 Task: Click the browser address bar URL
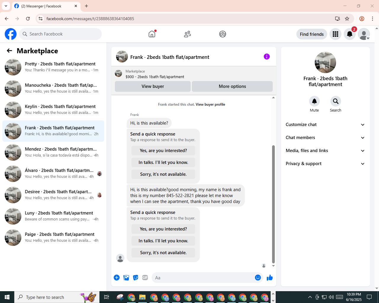90,19
